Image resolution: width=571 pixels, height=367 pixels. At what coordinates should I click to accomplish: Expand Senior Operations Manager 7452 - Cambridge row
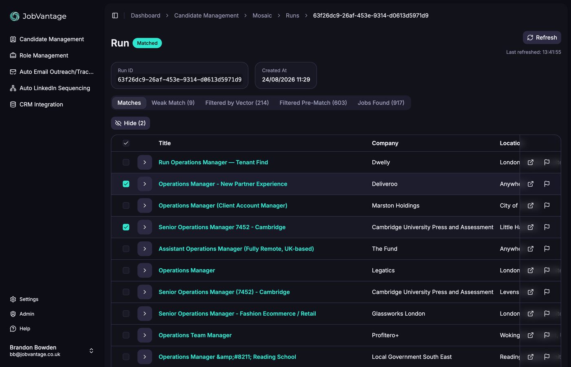[x=145, y=227]
